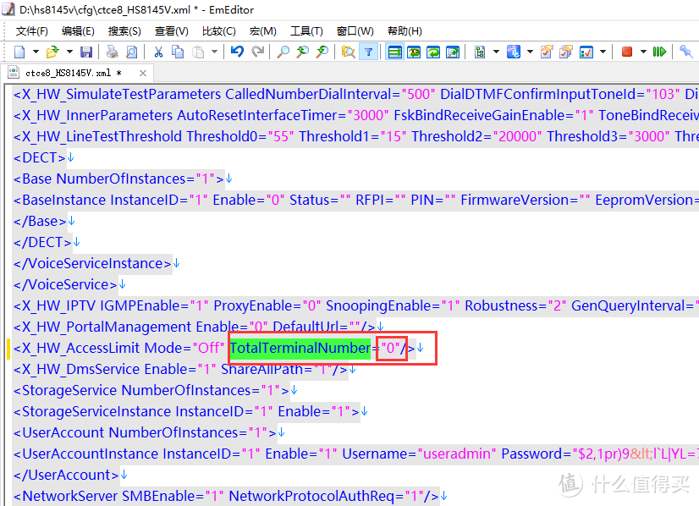
Task: Select Wrap by Characters mode button
Action: click(414, 52)
